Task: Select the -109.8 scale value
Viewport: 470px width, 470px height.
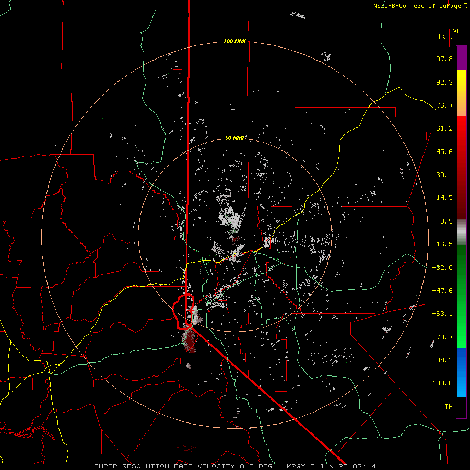Action: (440, 383)
